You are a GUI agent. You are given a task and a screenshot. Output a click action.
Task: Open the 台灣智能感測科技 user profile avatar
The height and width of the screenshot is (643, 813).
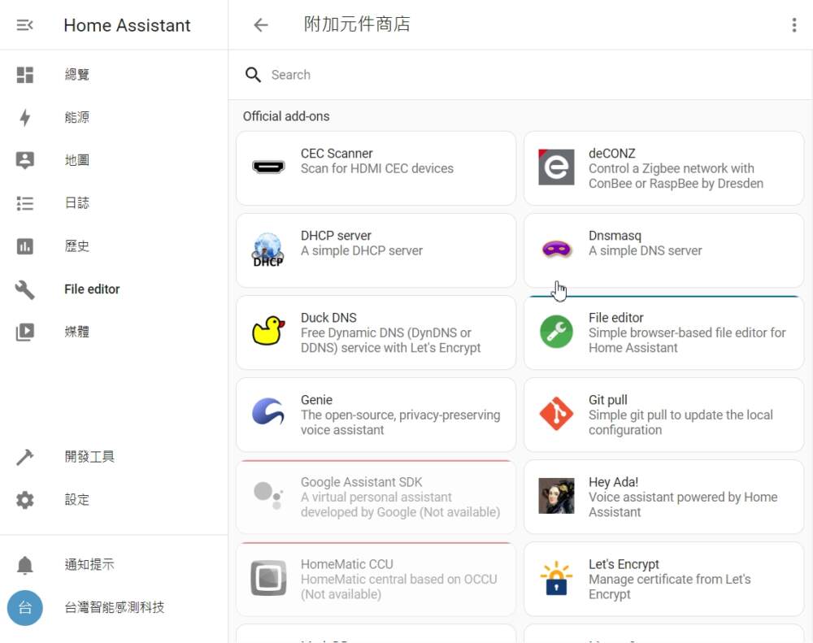click(25, 608)
